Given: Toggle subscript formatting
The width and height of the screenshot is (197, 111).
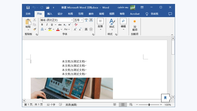Looking at the screenshot, I should pyautogui.click(x=65, y=25).
